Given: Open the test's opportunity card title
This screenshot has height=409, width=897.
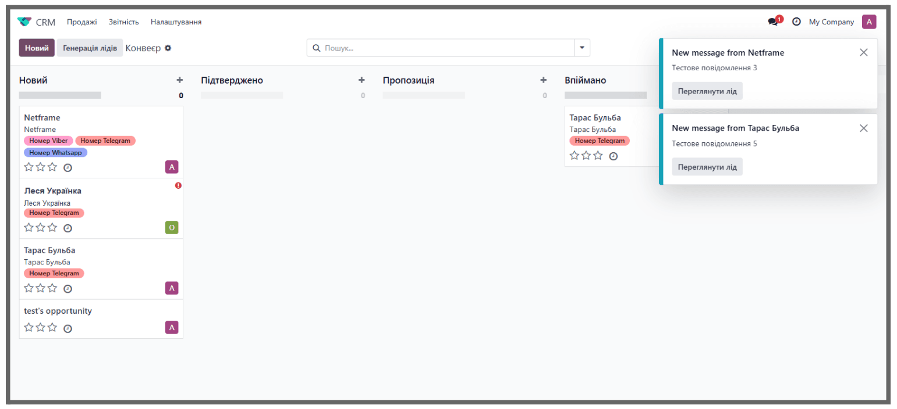Looking at the screenshot, I should 58,311.
